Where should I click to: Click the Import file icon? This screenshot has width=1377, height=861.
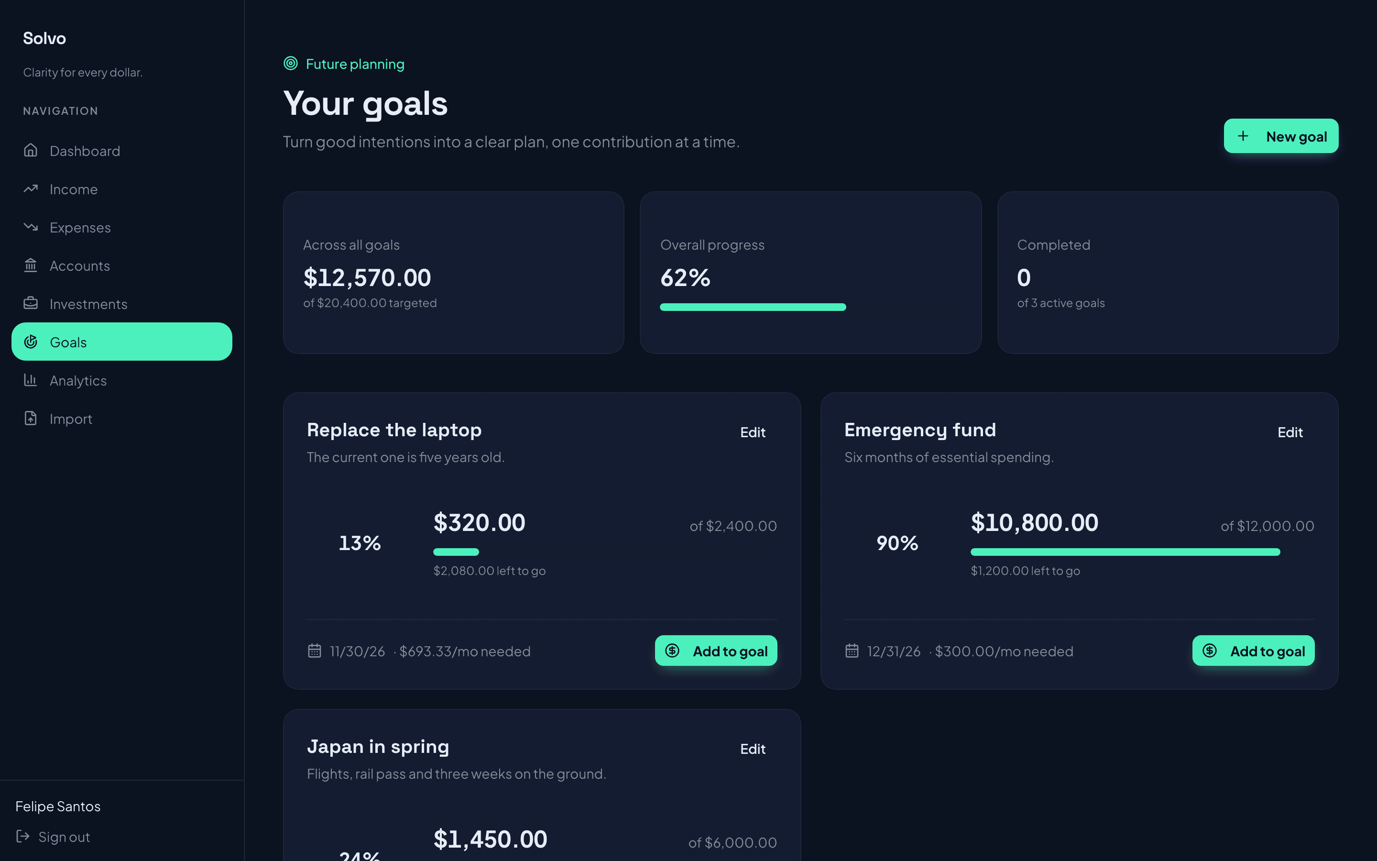31,418
